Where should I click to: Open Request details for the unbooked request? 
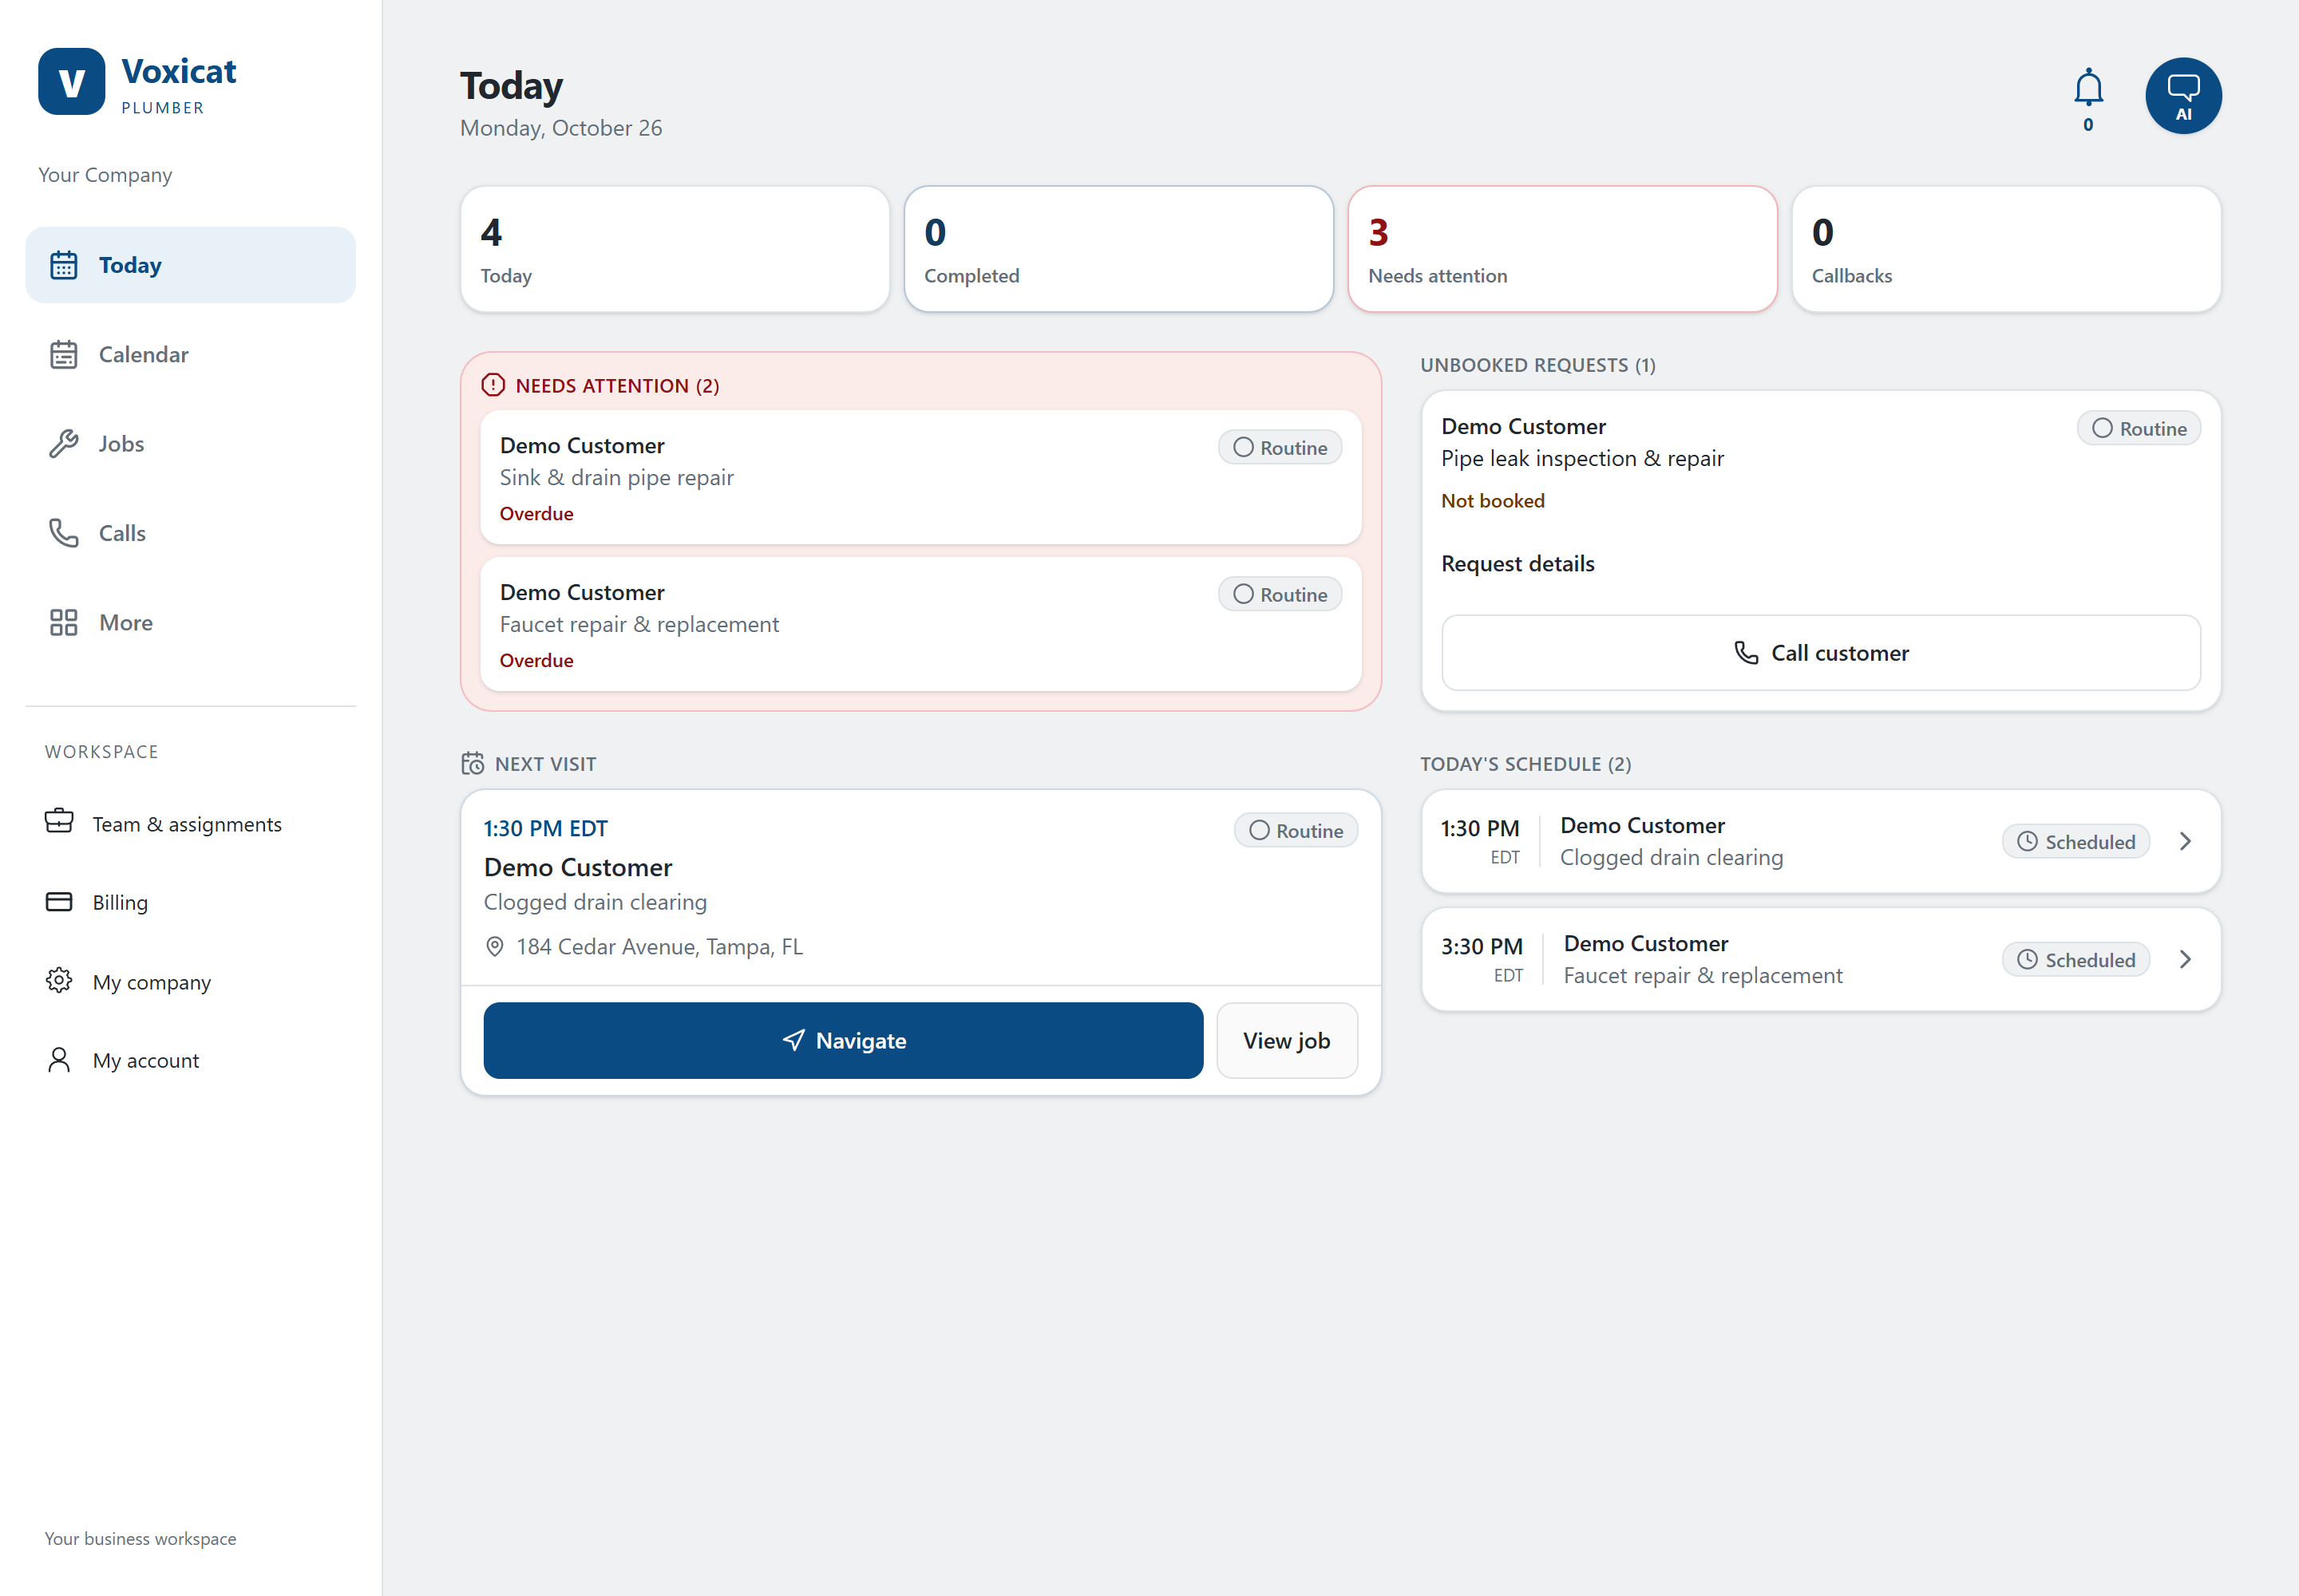[1517, 563]
